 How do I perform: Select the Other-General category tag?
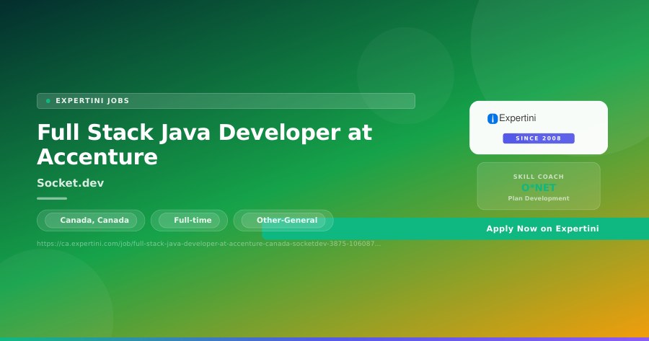283,221
